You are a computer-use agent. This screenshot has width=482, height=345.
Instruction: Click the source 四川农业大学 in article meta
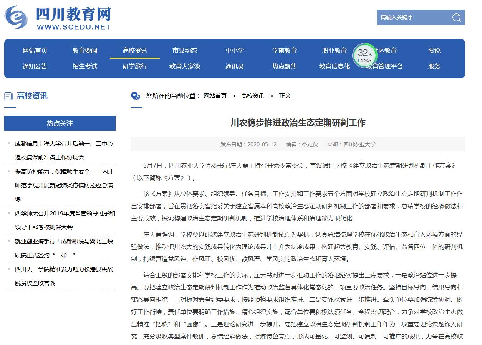(359, 145)
